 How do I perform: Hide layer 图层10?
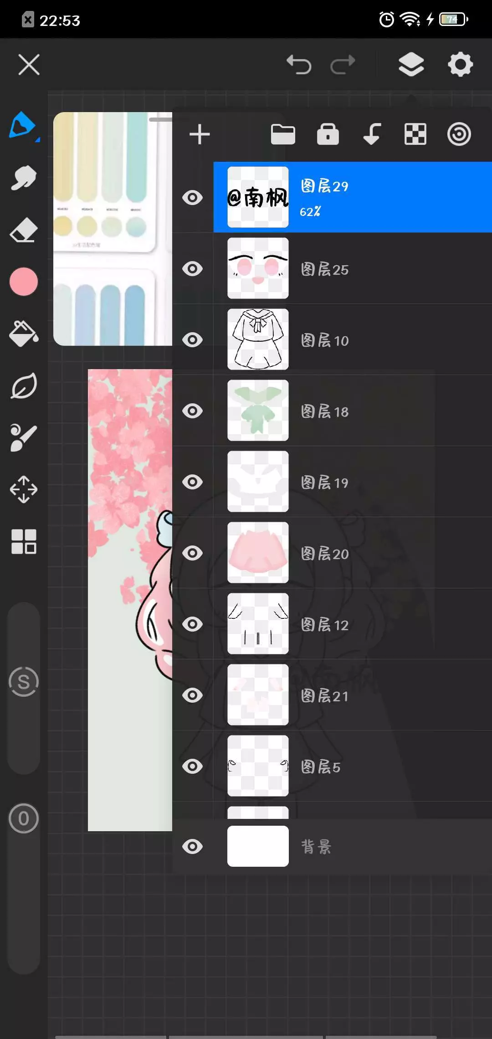click(x=193, y=339)
